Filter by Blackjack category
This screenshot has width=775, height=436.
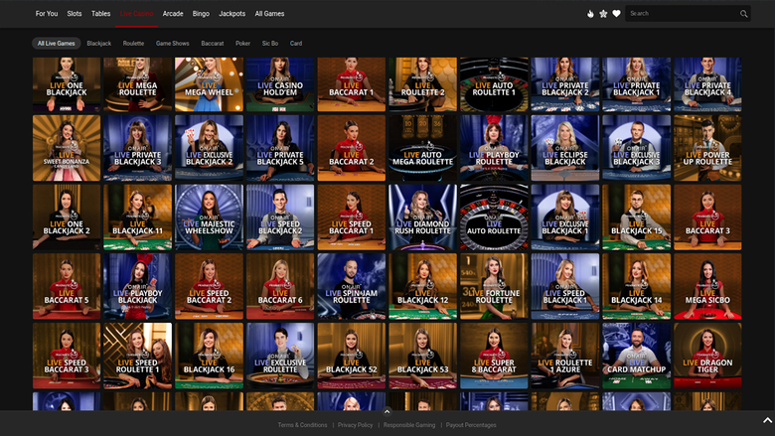pyautogui.click(x=98, y=44)
